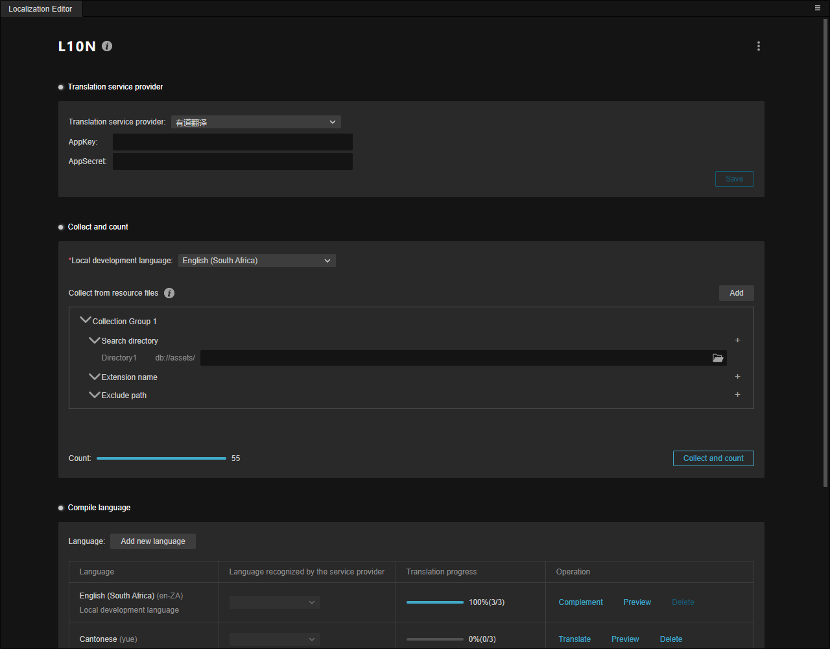
Task: Click Translate for Cantonese
Action: (575, 639)
